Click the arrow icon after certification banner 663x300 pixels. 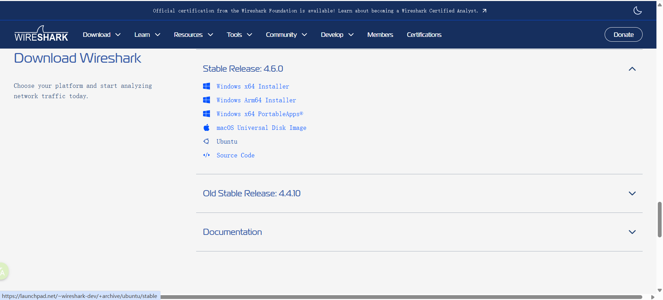(484, 11)
